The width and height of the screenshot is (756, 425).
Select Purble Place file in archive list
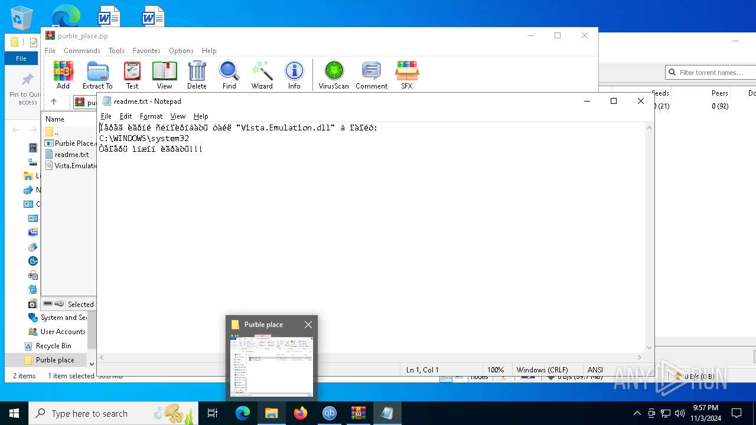[70, 143]
